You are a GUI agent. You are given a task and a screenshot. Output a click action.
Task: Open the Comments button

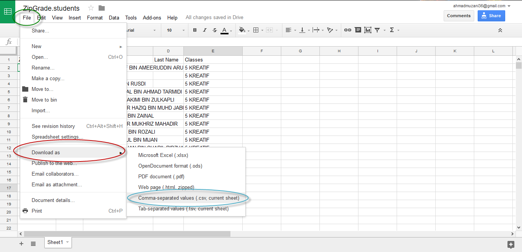[x=459, y=16]
